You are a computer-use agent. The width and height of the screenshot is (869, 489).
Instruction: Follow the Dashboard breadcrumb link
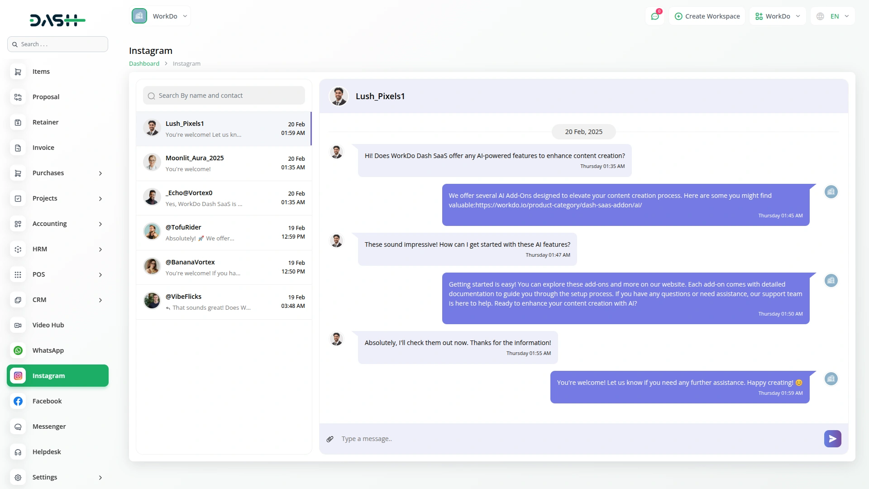point(144,64)
